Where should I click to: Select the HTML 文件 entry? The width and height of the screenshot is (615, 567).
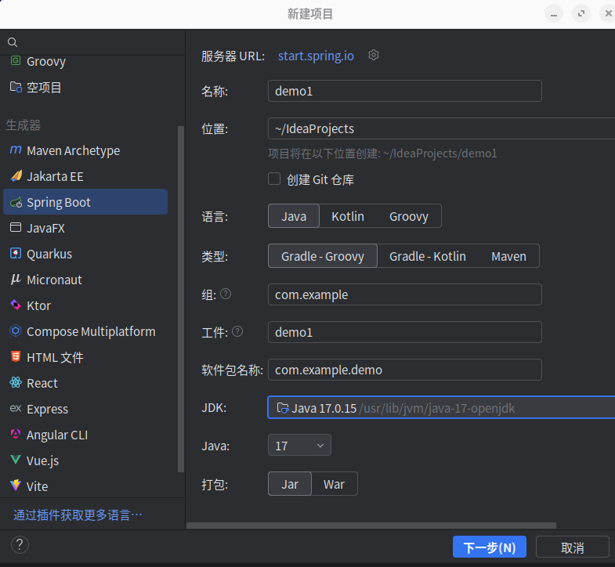(x=85, y=357)
